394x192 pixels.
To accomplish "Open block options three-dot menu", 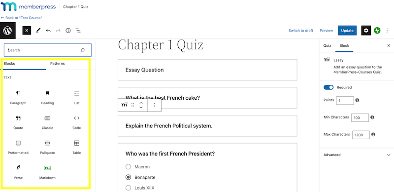I will click(x=154, y=105).
